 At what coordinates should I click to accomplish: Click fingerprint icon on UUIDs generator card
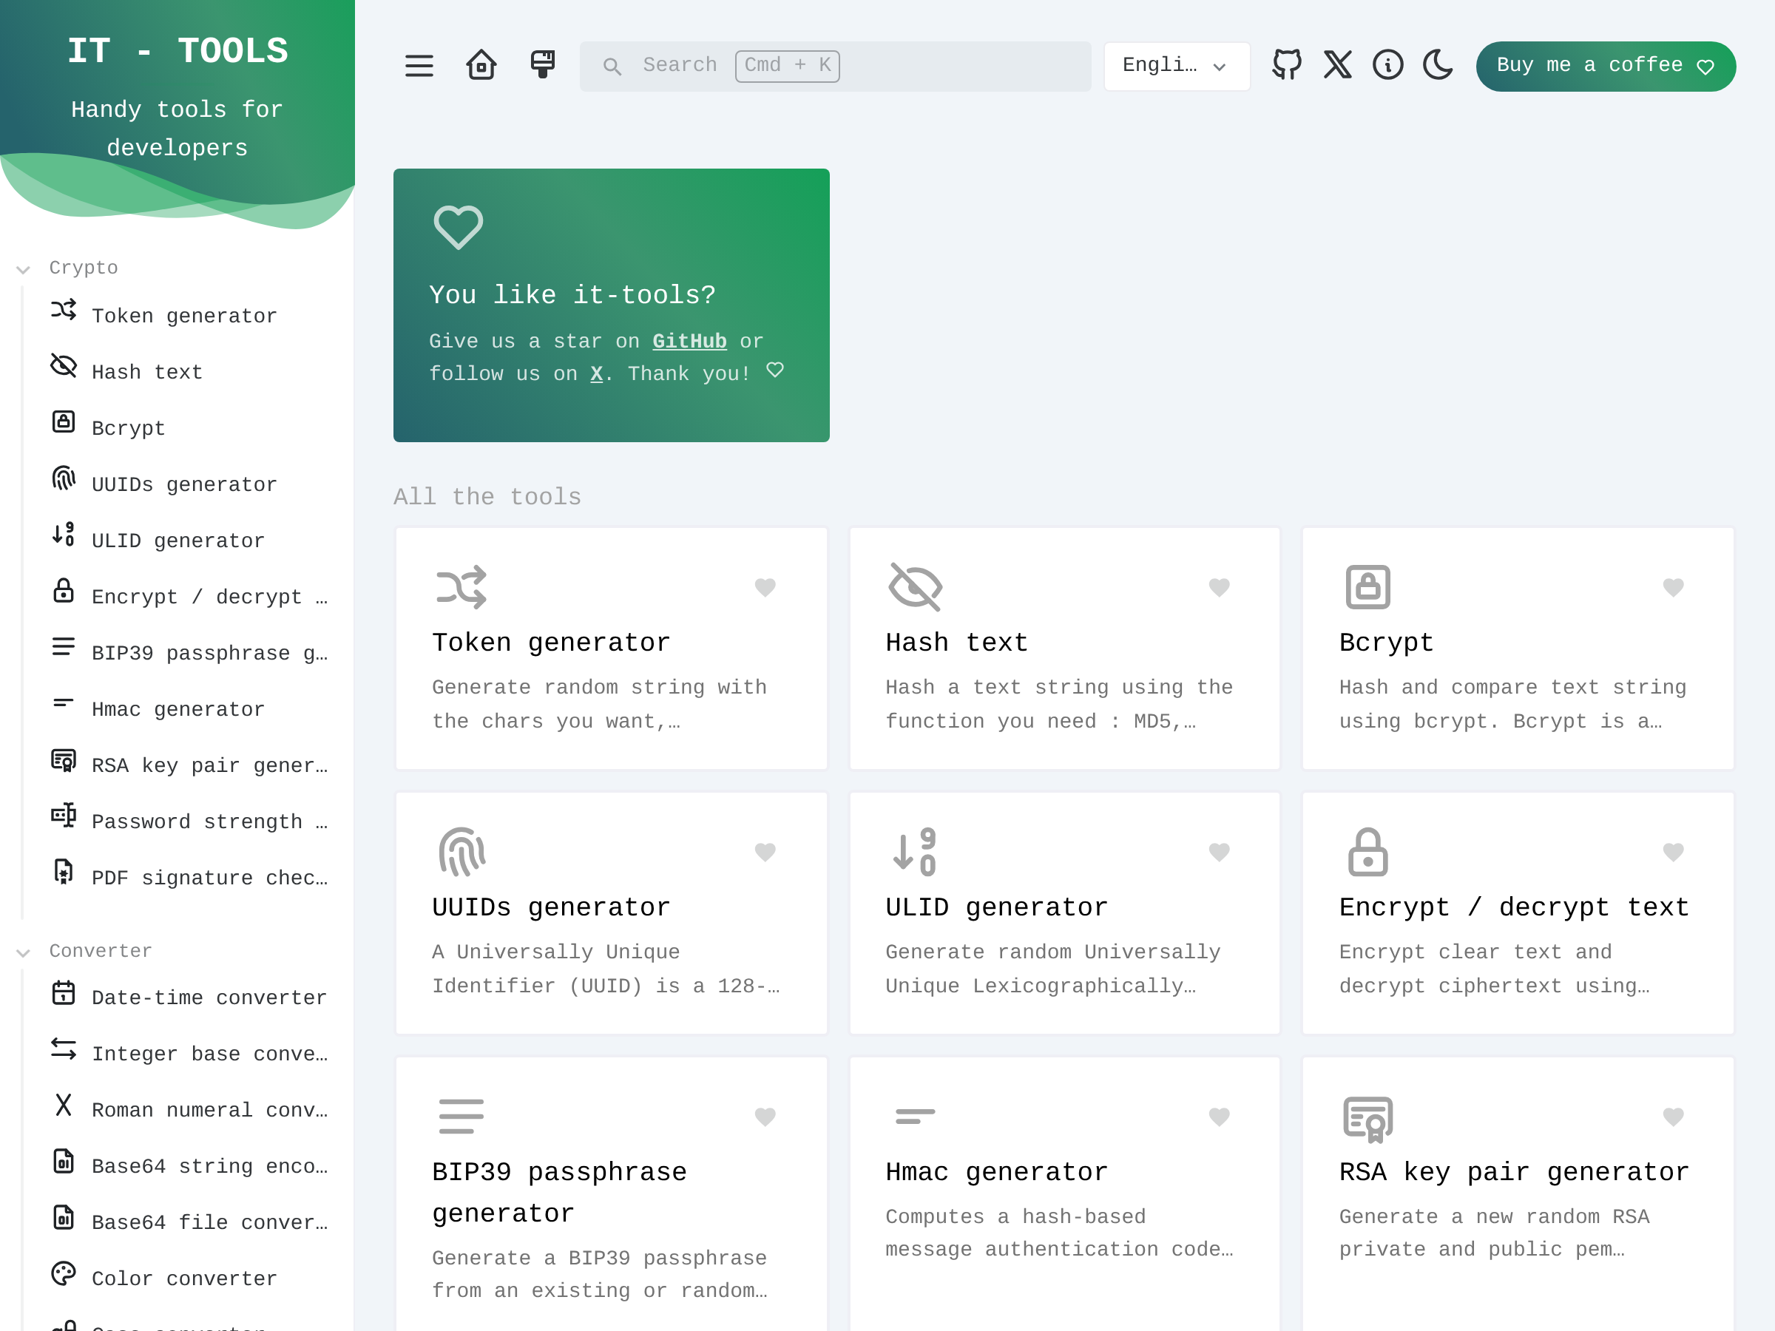(x=461, y=851)
